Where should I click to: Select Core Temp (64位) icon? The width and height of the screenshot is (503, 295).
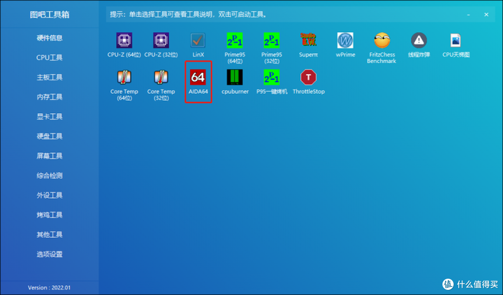[124, 77]
